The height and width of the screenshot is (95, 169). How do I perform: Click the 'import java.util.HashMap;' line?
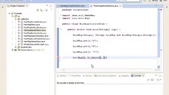click(x=79, y=15)
